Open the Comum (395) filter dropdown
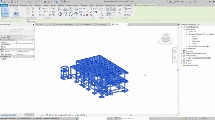 11,37
